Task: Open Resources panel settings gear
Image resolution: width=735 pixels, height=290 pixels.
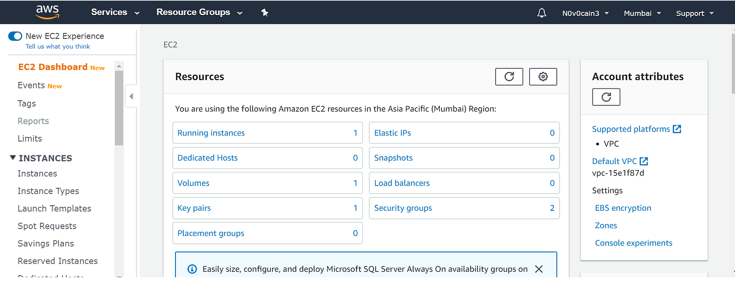Action: point(543,77)
